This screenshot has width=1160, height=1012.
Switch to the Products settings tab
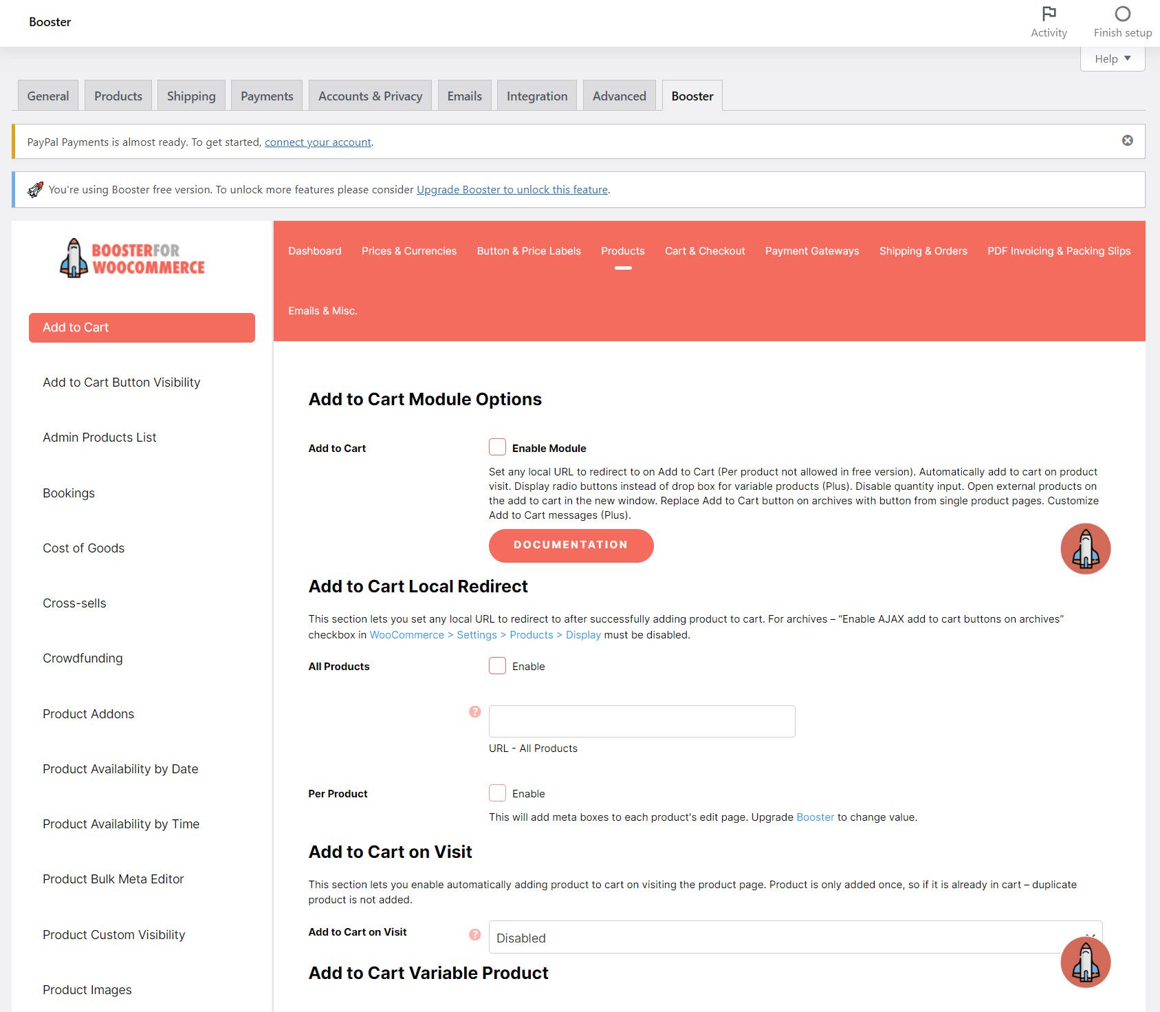pyautogui.click(x=118, y=96)
